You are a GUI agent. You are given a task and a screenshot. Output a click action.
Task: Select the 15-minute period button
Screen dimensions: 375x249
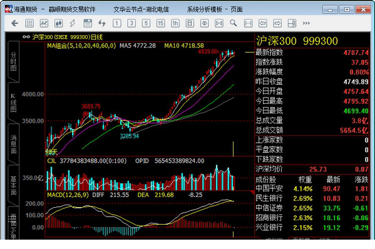pyautogui.click(x=160, y=23)
